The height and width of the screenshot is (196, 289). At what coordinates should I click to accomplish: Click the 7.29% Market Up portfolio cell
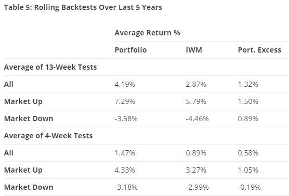coord(125,101)
